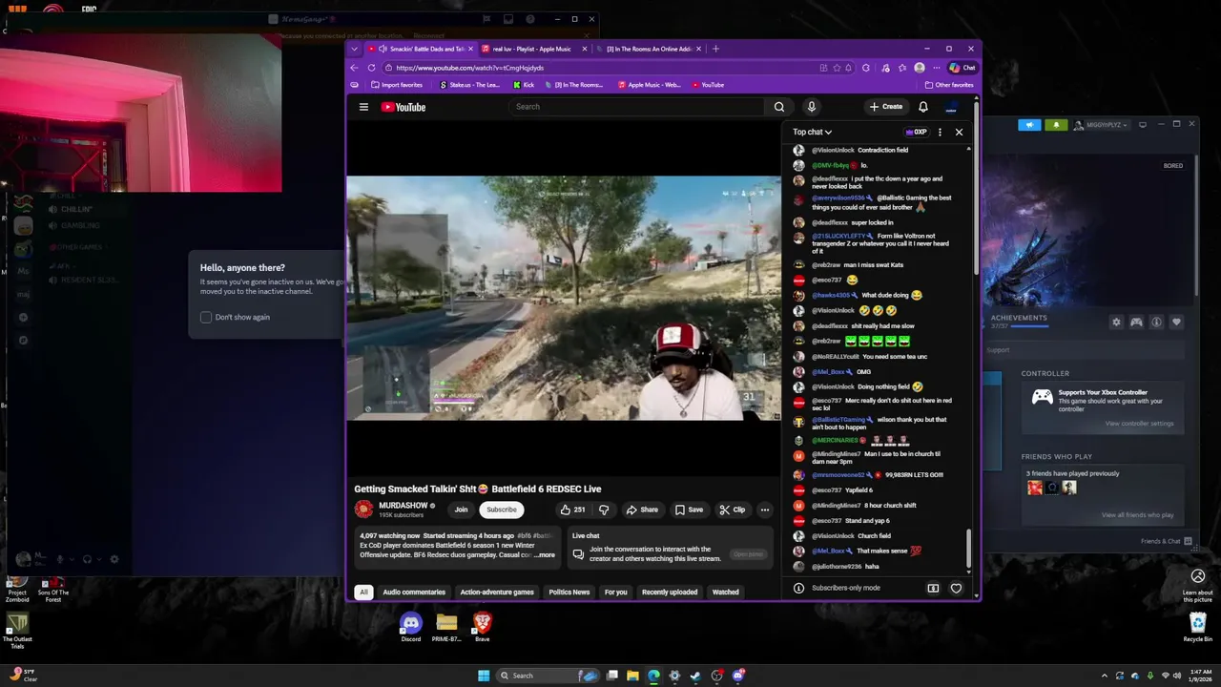Save the video to a playlist
This screenshot has height=687, width=1221.
[x=689, y=510]
